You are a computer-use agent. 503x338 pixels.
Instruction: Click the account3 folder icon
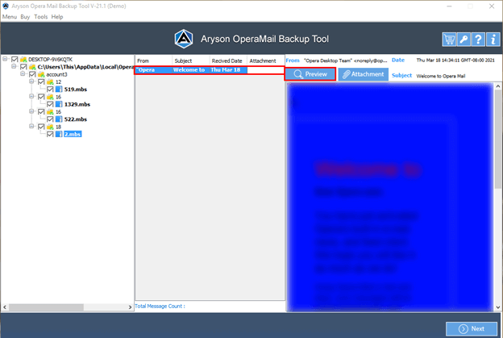(x=41, y=74)
